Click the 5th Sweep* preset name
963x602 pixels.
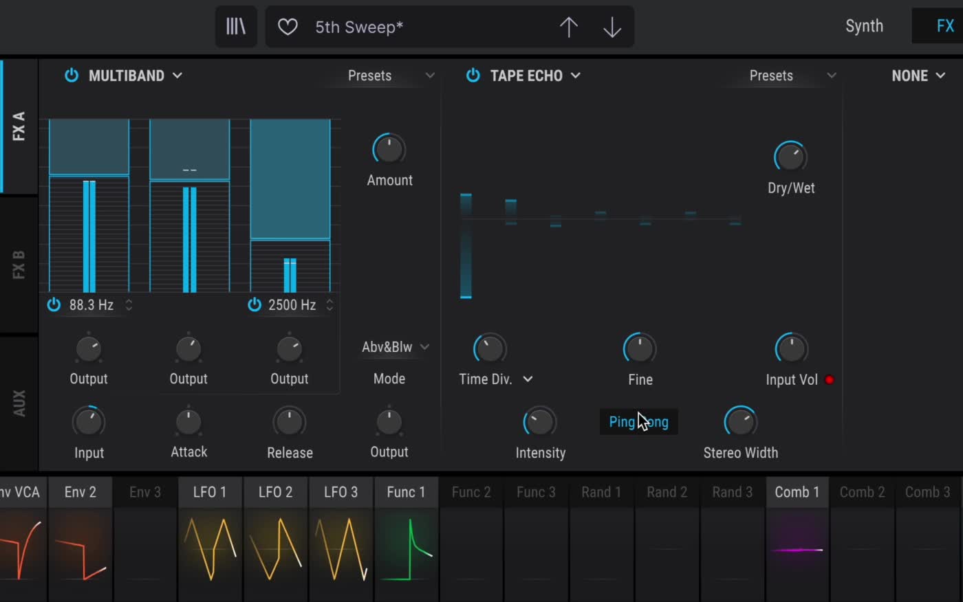coord(359,27)
